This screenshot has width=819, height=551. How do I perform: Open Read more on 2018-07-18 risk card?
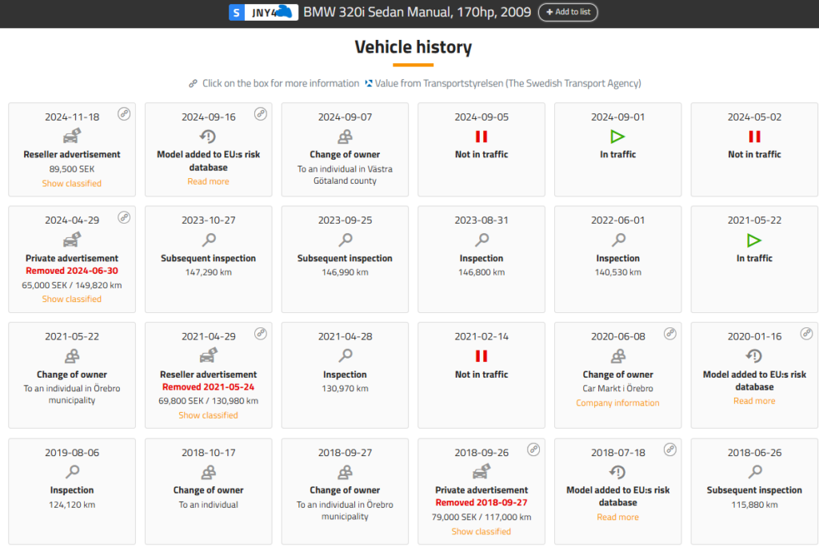[617, 517]
